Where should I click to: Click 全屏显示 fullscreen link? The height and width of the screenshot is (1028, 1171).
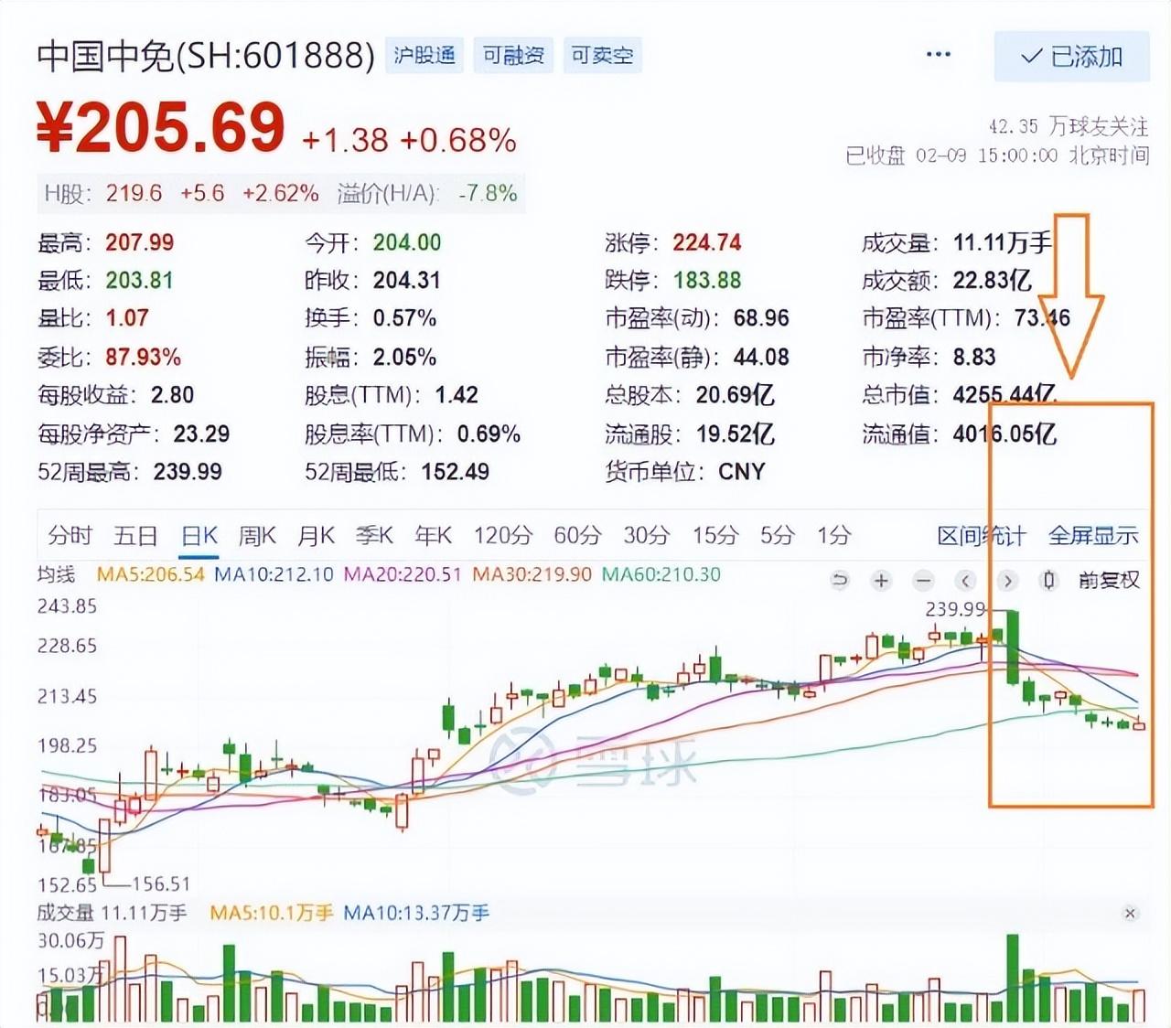click(x=1093, y=535)
